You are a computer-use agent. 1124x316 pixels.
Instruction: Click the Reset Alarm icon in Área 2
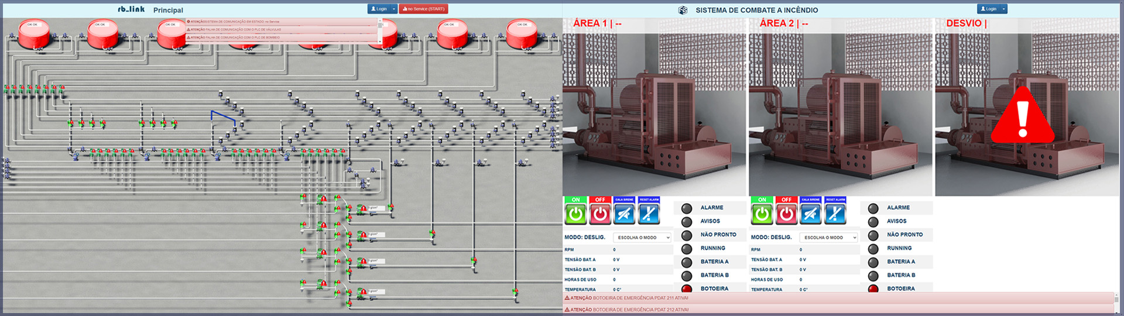pos(835,214)
